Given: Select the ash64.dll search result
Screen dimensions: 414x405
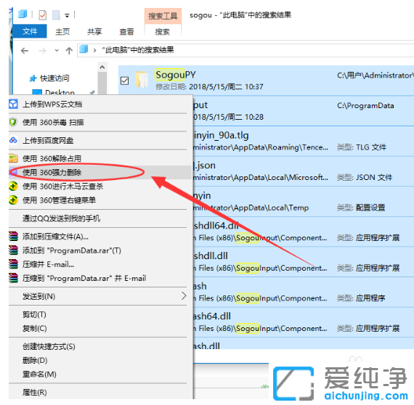Looking at the screenshot, I should click(x=212, y=316).
